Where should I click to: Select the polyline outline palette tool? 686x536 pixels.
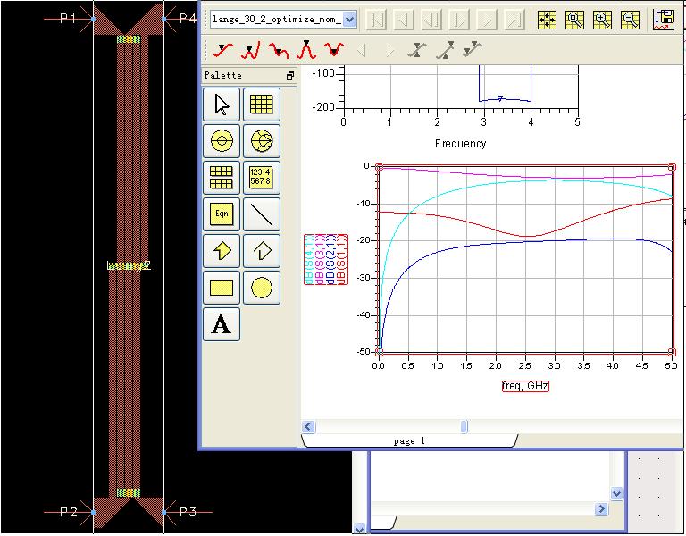click(x=262, y=251)
